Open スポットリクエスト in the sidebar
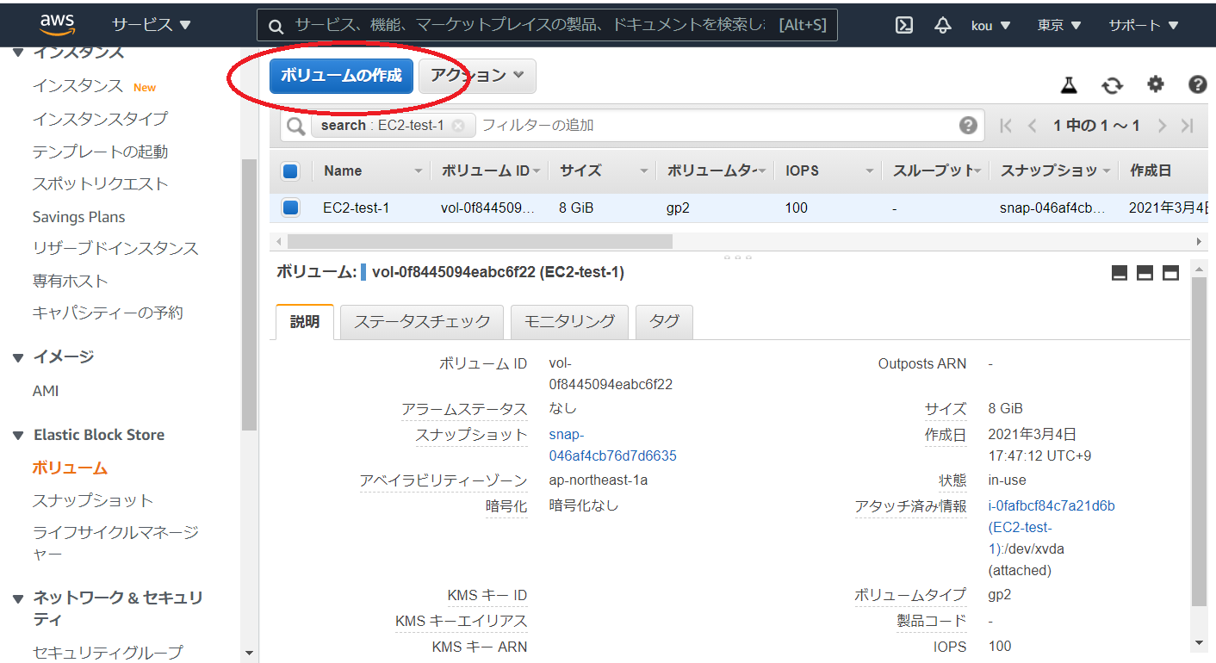This screenshot has width=1216, height=663. (100, 183)
